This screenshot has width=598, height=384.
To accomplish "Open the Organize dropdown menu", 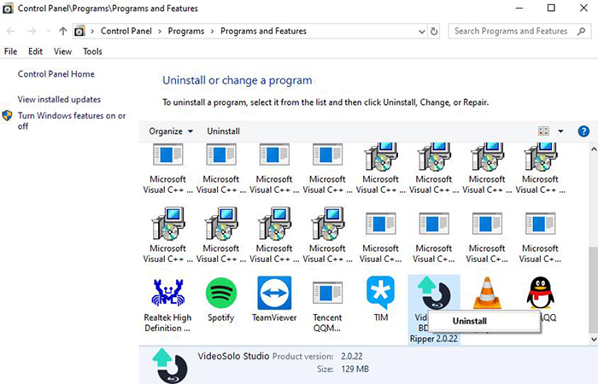I will [171, 131].
